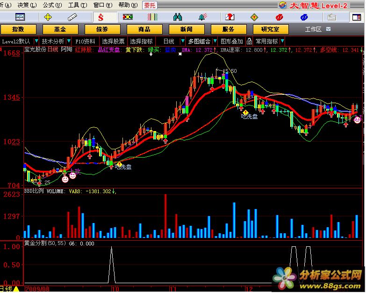The height and width of the screenshot is (293, 366).
Task: Click the 吃洗盘 label near October
Action: point(123,167)
